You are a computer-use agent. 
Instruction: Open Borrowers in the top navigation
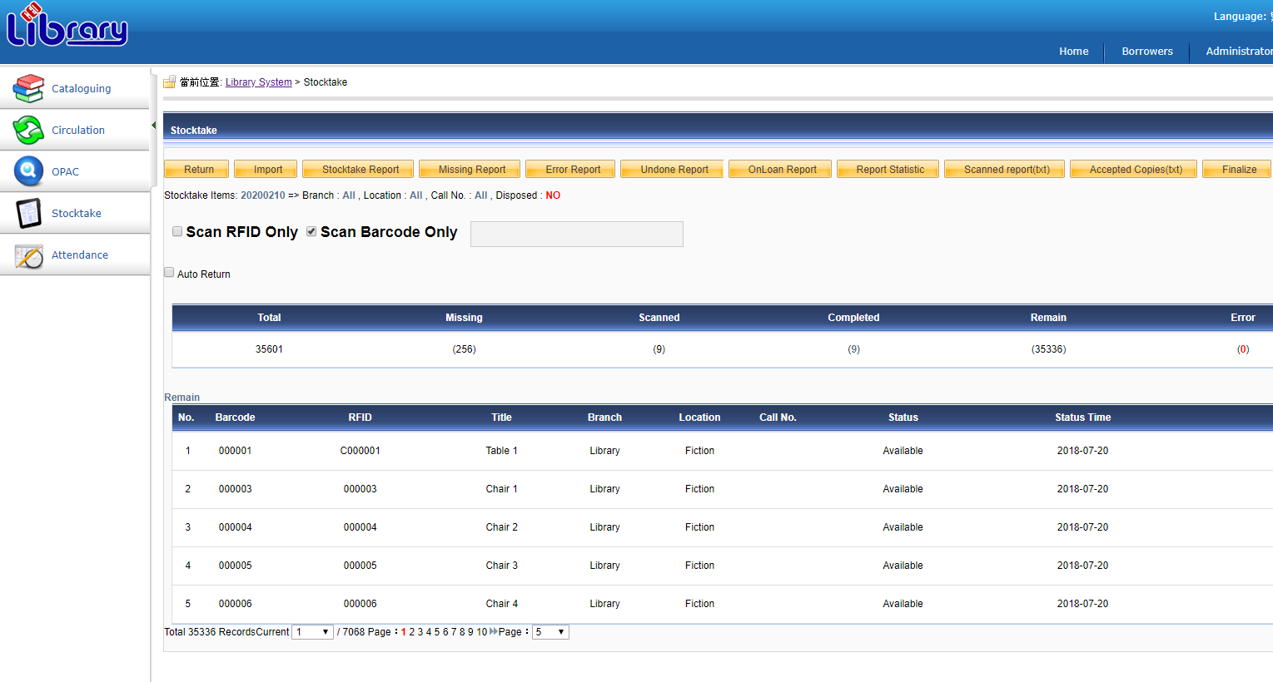pos(1147,51)
